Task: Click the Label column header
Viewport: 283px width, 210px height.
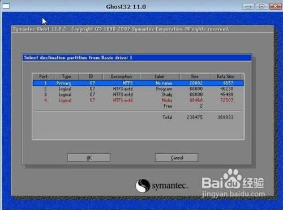Action: coord(160,77)
